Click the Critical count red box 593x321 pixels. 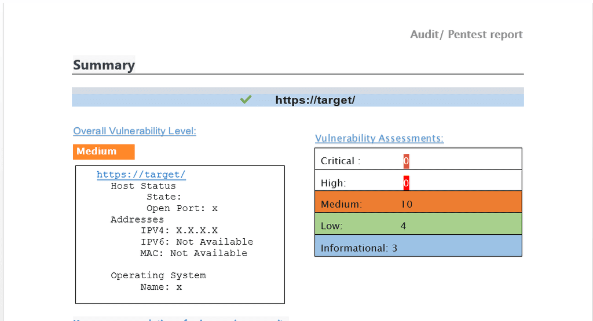pos(407,161)
